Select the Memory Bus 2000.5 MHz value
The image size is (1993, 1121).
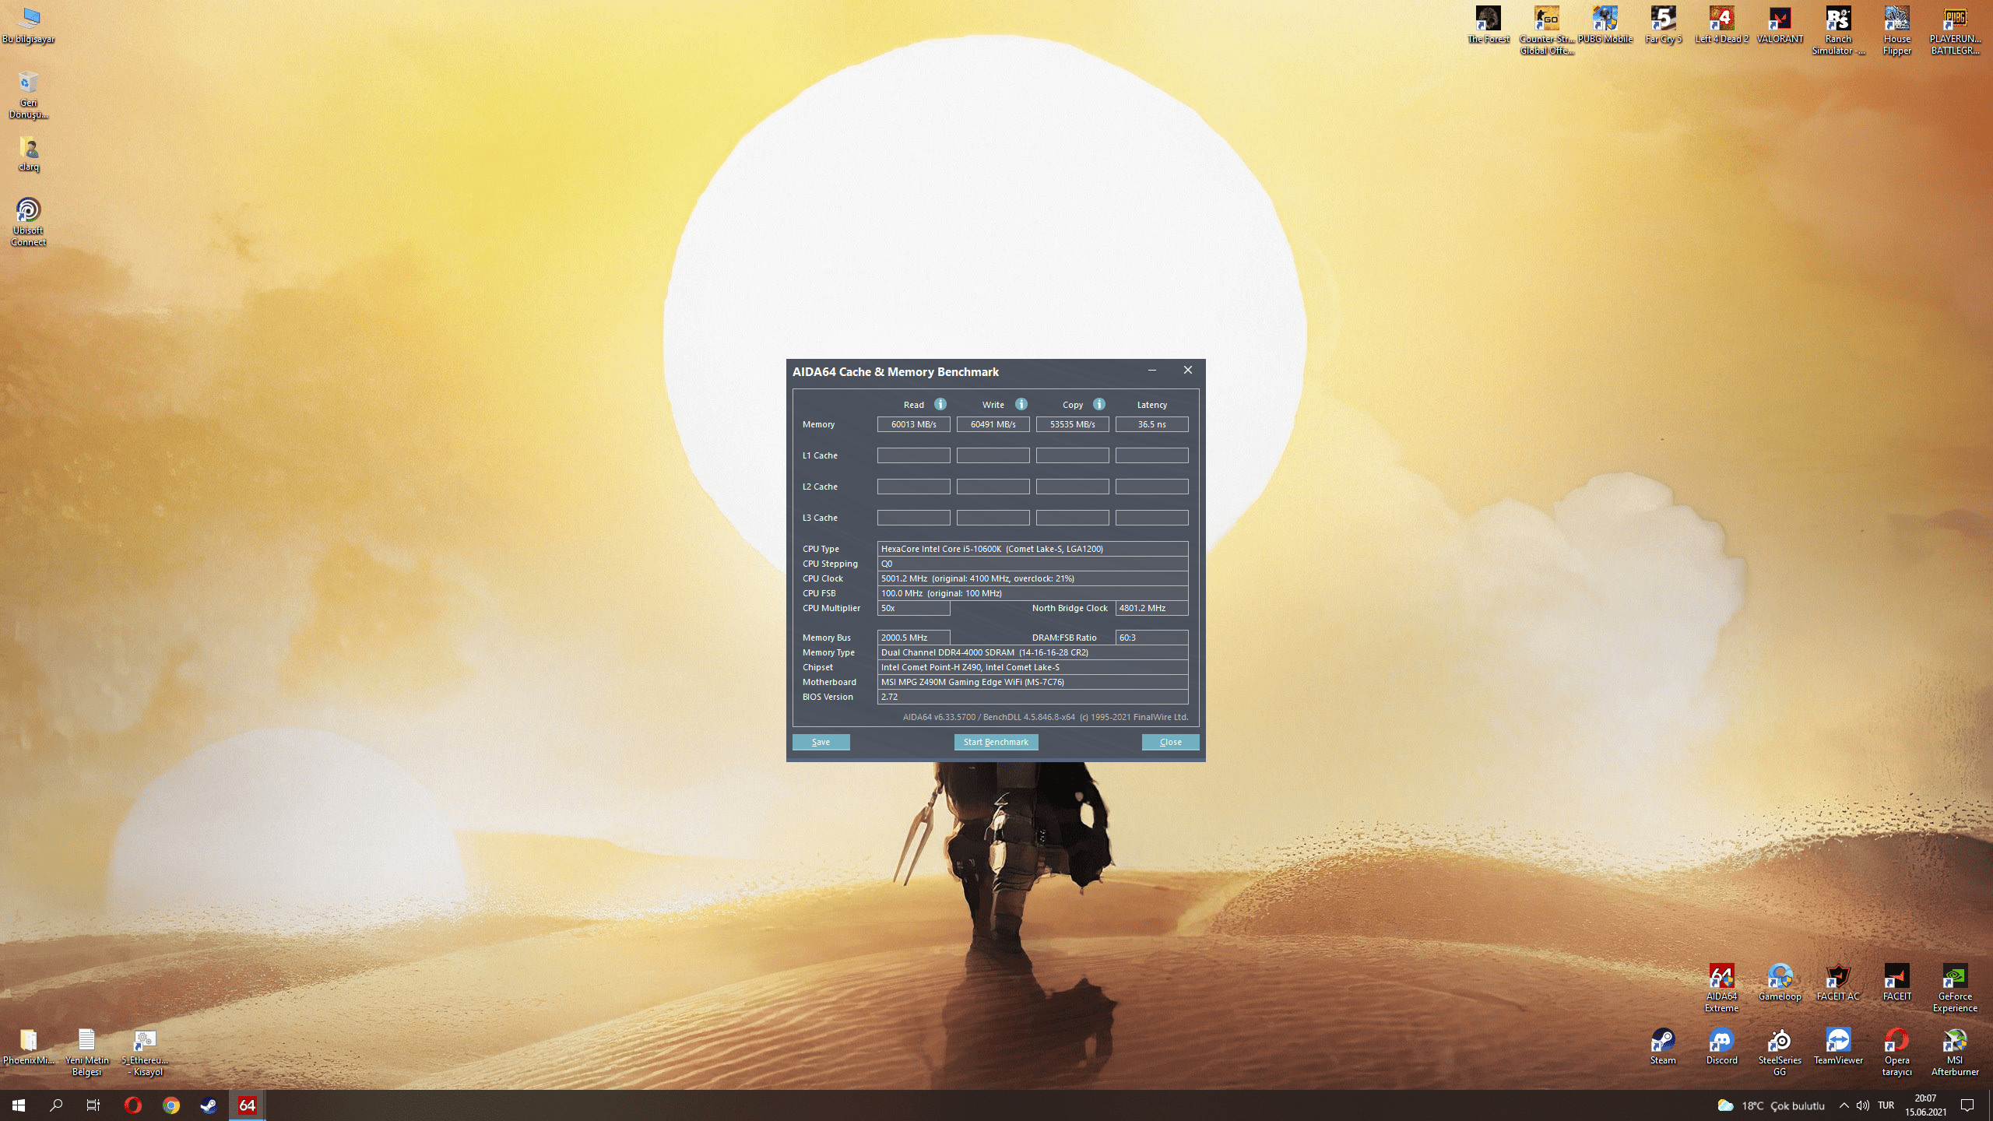point(914,638)
